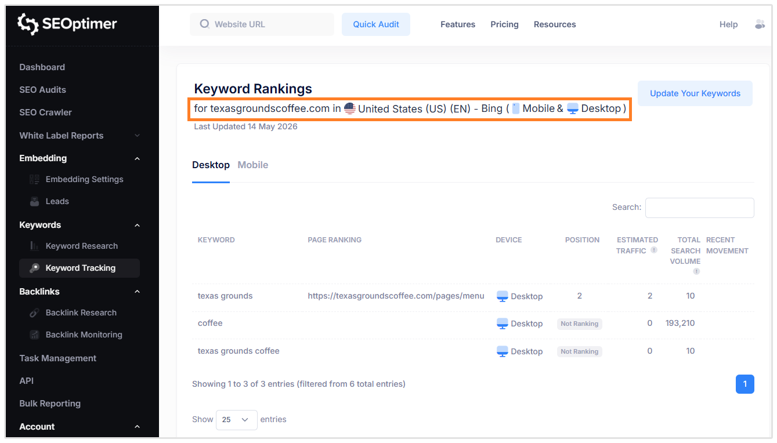Sort by the Device column header
Viewport: 777px width, 443px height.
click(x=508, y=239)
